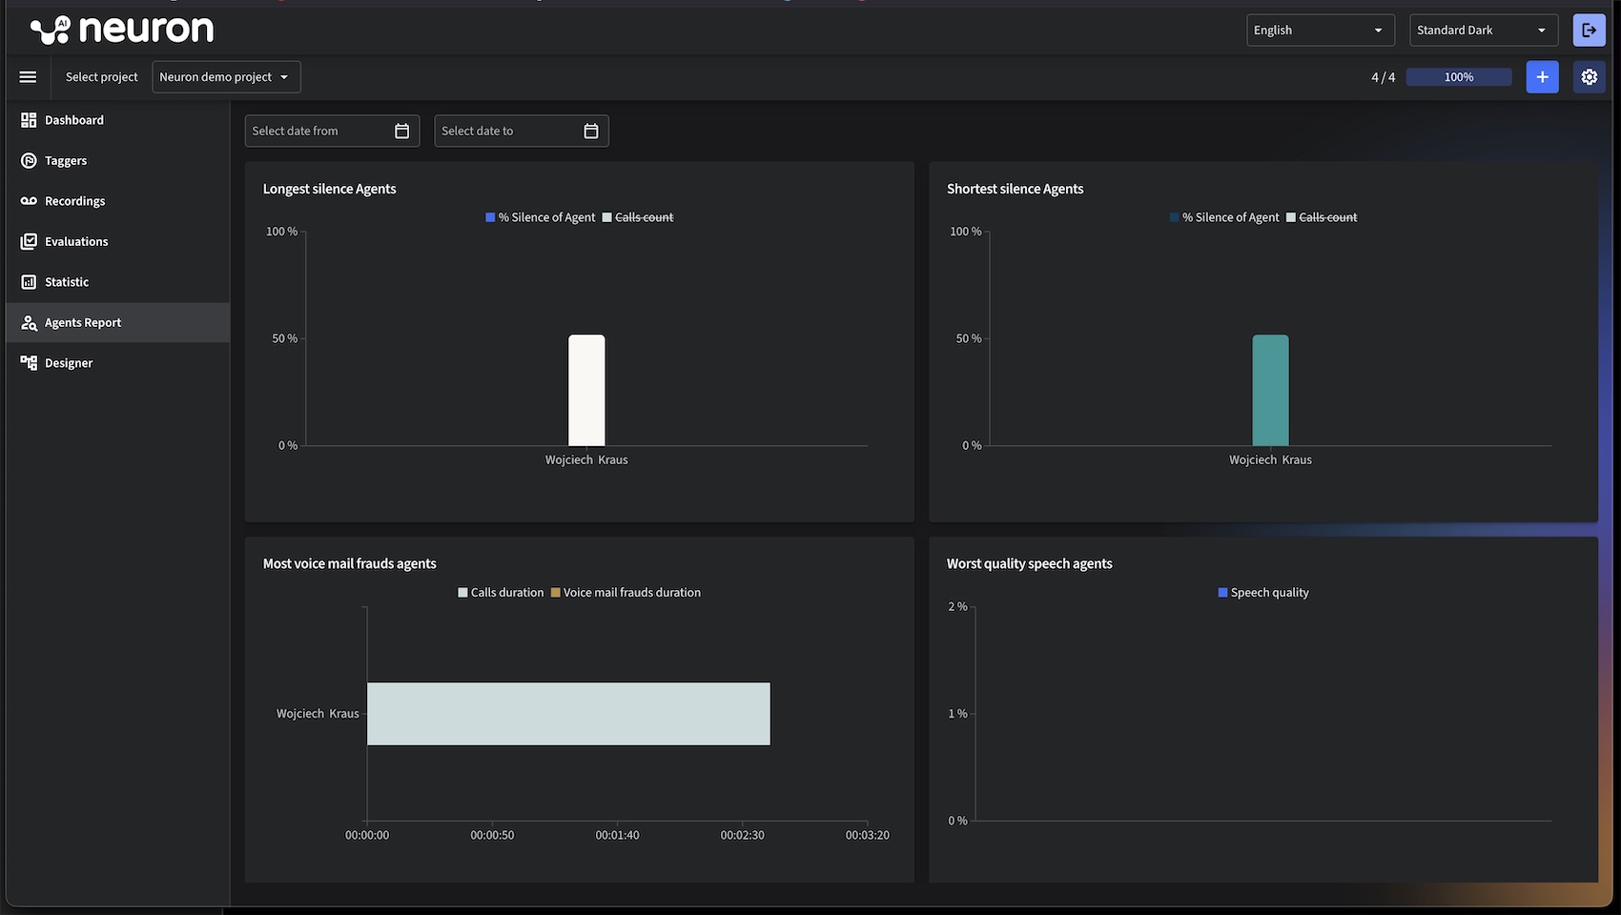Image resolution: width=1621 pixels, height=915 pixels.
Task: Open the Neuron demo project dropdown
Action: (226, 77)
